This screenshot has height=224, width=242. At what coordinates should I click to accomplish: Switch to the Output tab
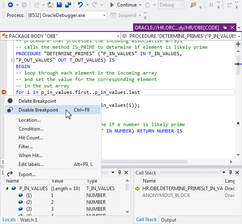[x=169, y=220]
